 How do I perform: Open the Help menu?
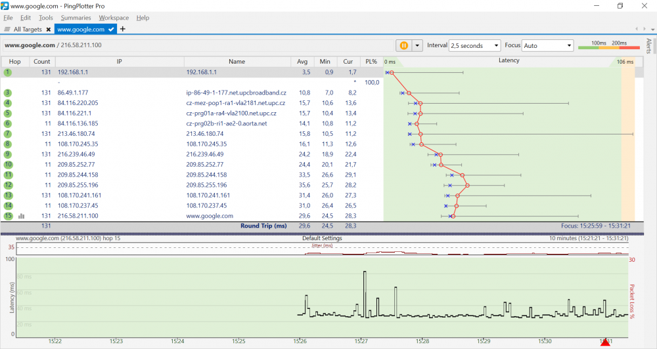[143, 18]
